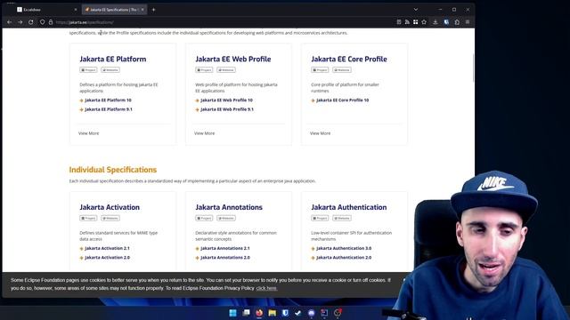Open the Jakarta Annotations heading link
This screenshot has width=570, height=320.
point(229,207)
